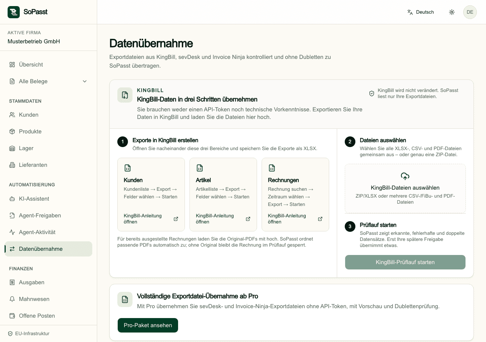Open KingBill-Anleitung link for Rechnungen
The image size is (486, 342).
pos(295,219)
